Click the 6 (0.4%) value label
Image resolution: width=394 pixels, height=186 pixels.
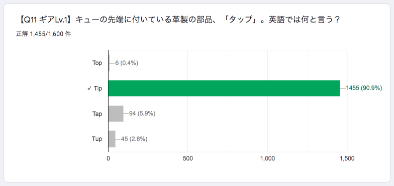127,63
